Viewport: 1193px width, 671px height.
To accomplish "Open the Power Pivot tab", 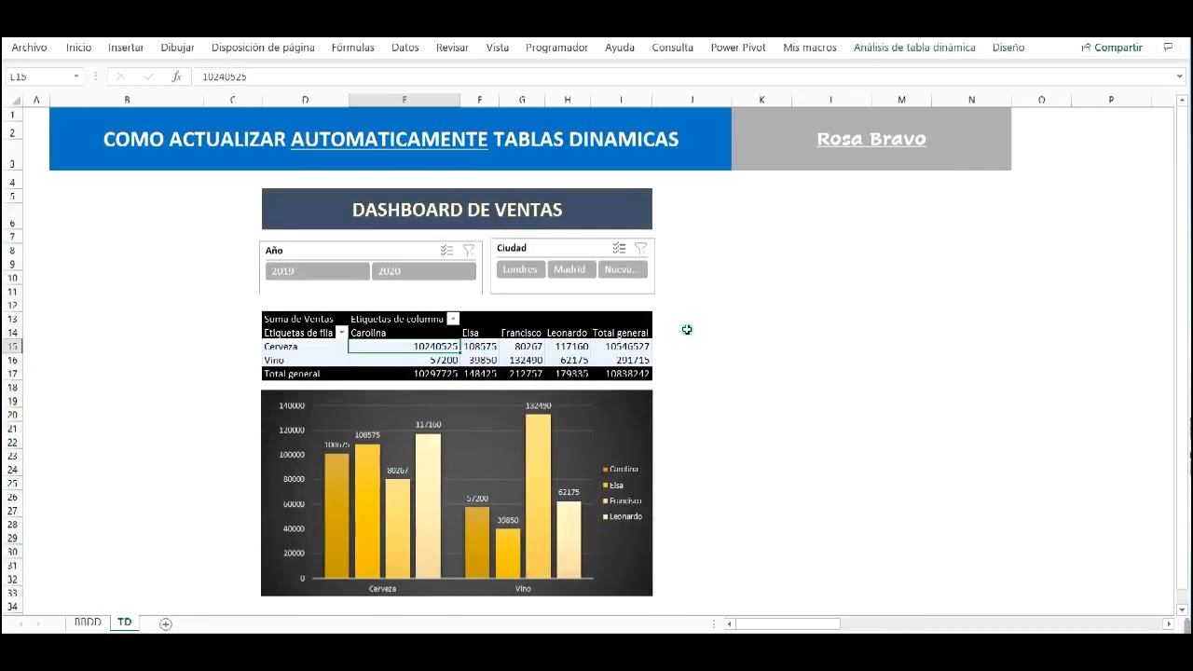I will point(738,48).
